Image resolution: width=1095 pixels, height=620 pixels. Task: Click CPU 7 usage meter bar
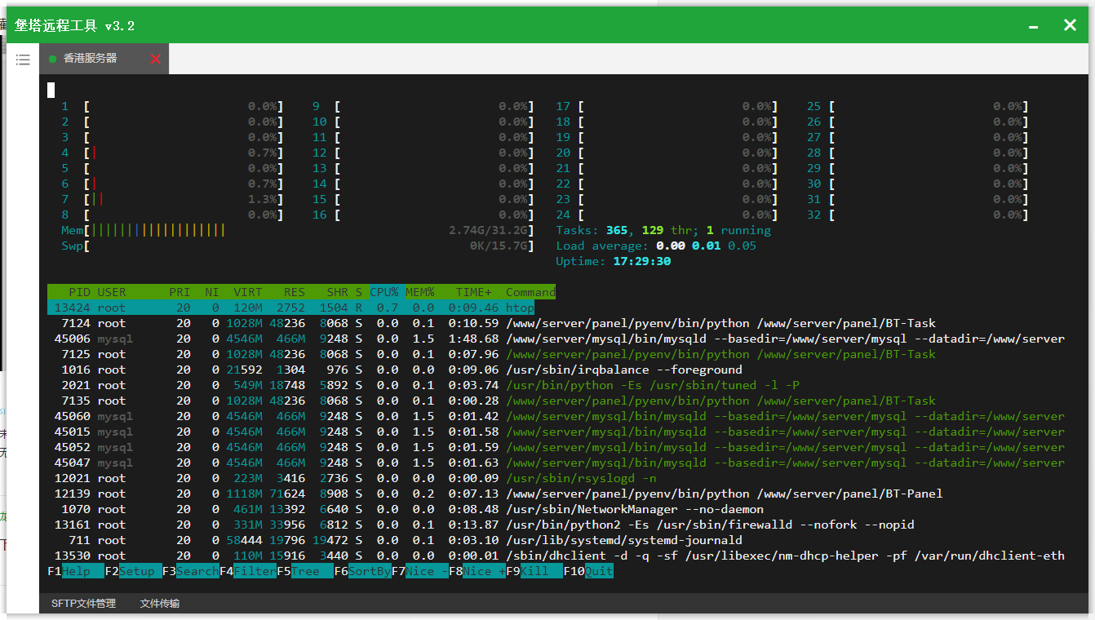[172, 199]
